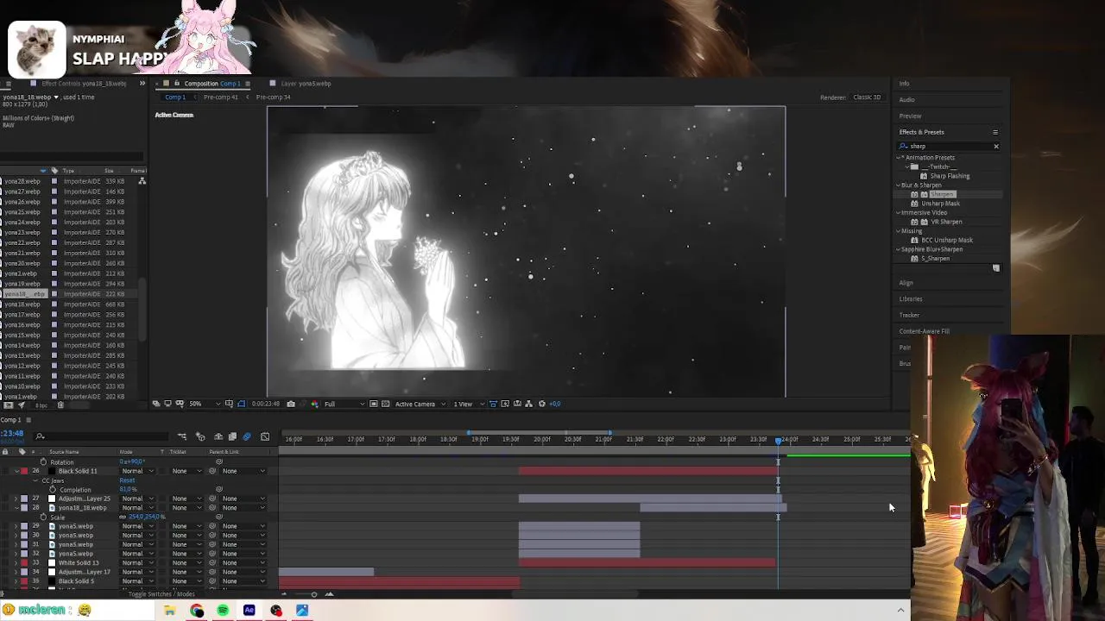Image resolution: width=1105 pixels, height=621 pixels.
Task: Click the primary viewer monitor icon
Action: pyautogui.click(x=167, y=404)
